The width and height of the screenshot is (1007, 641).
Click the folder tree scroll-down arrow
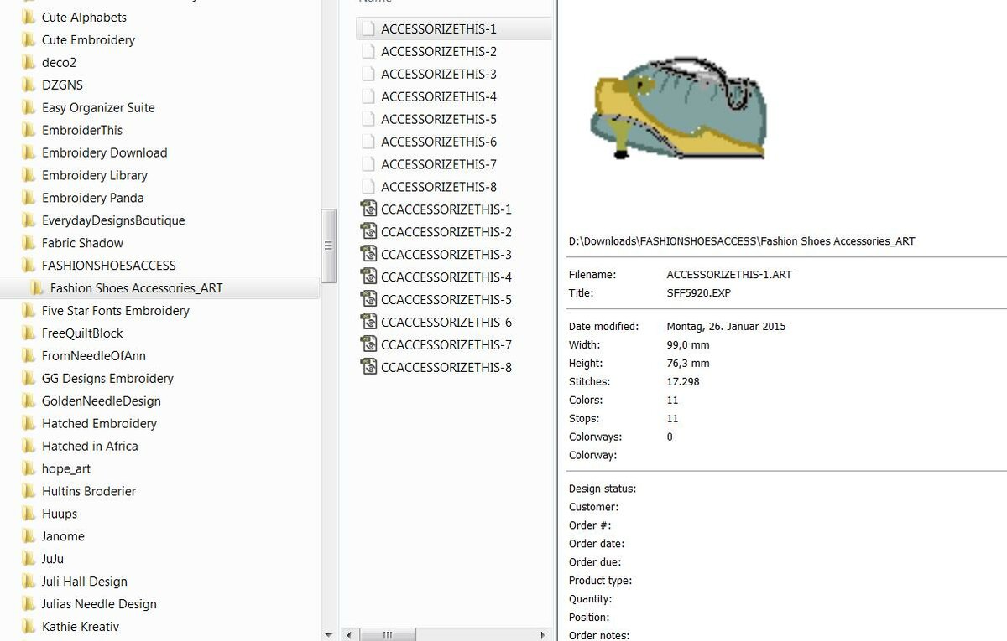(329, 634)
